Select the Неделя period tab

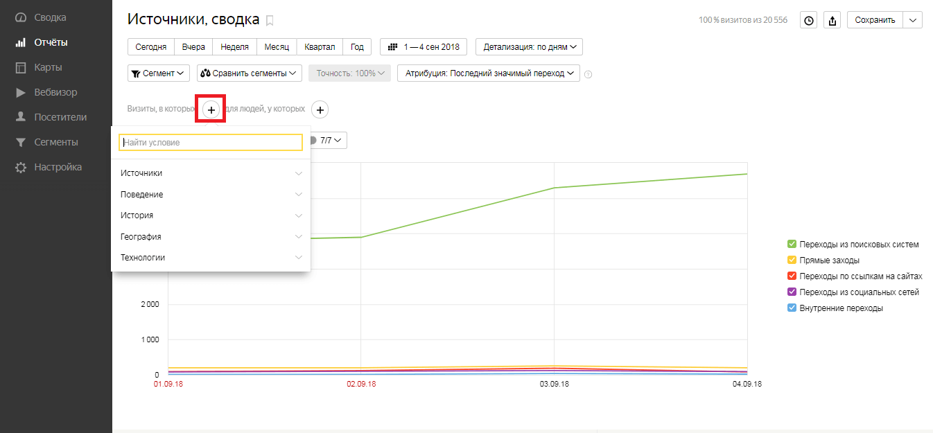234,47
